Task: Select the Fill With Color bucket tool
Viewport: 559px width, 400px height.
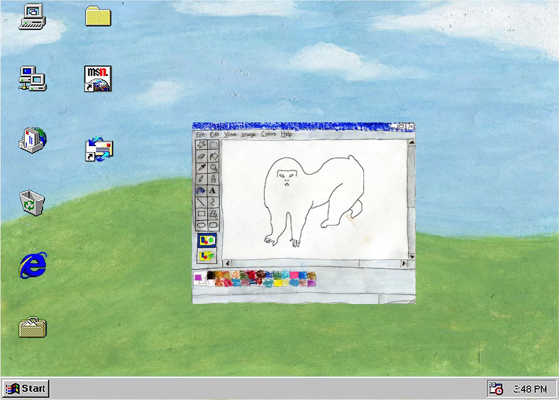Action: [213, 156]
